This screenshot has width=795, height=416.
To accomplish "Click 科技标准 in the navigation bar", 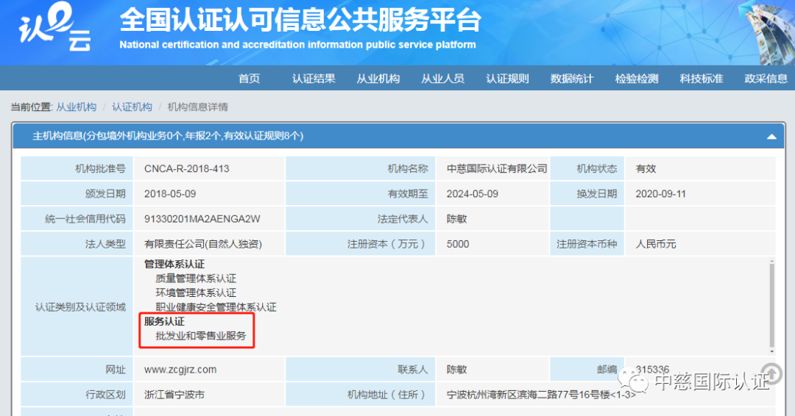I will click(701, 79).
